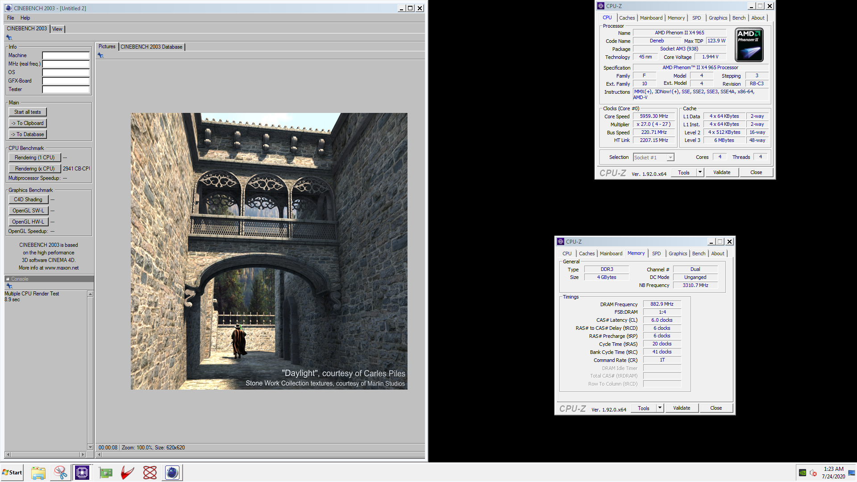Click the To Database button
The height and width of the screenshot is (482, 857).
pyautogui.click(x=28, y=134)
